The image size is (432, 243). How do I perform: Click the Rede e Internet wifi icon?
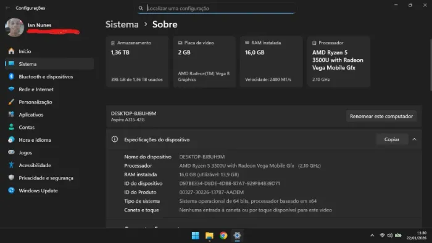pyautogui.click(x=11, y=89)
